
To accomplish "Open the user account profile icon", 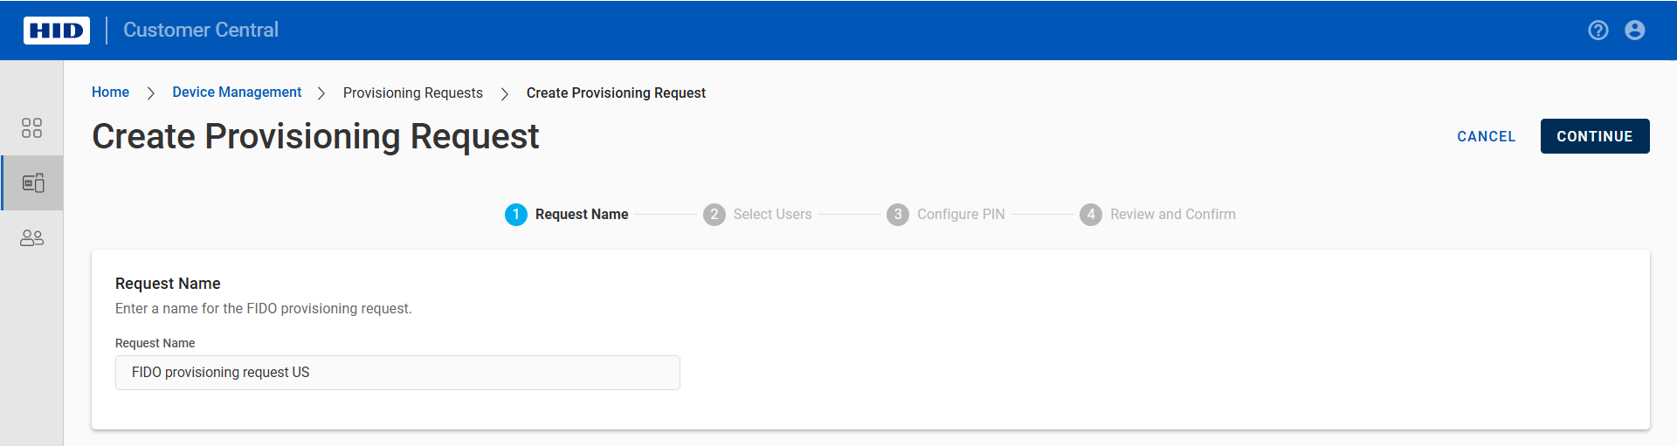I will (1634, 31).
